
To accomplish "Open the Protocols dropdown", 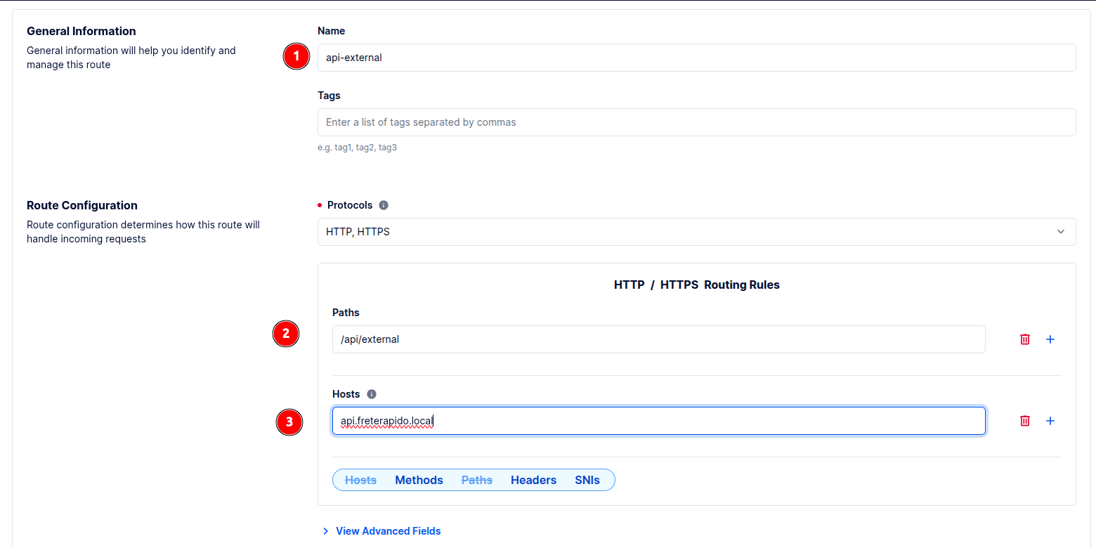I will [696, 232].
